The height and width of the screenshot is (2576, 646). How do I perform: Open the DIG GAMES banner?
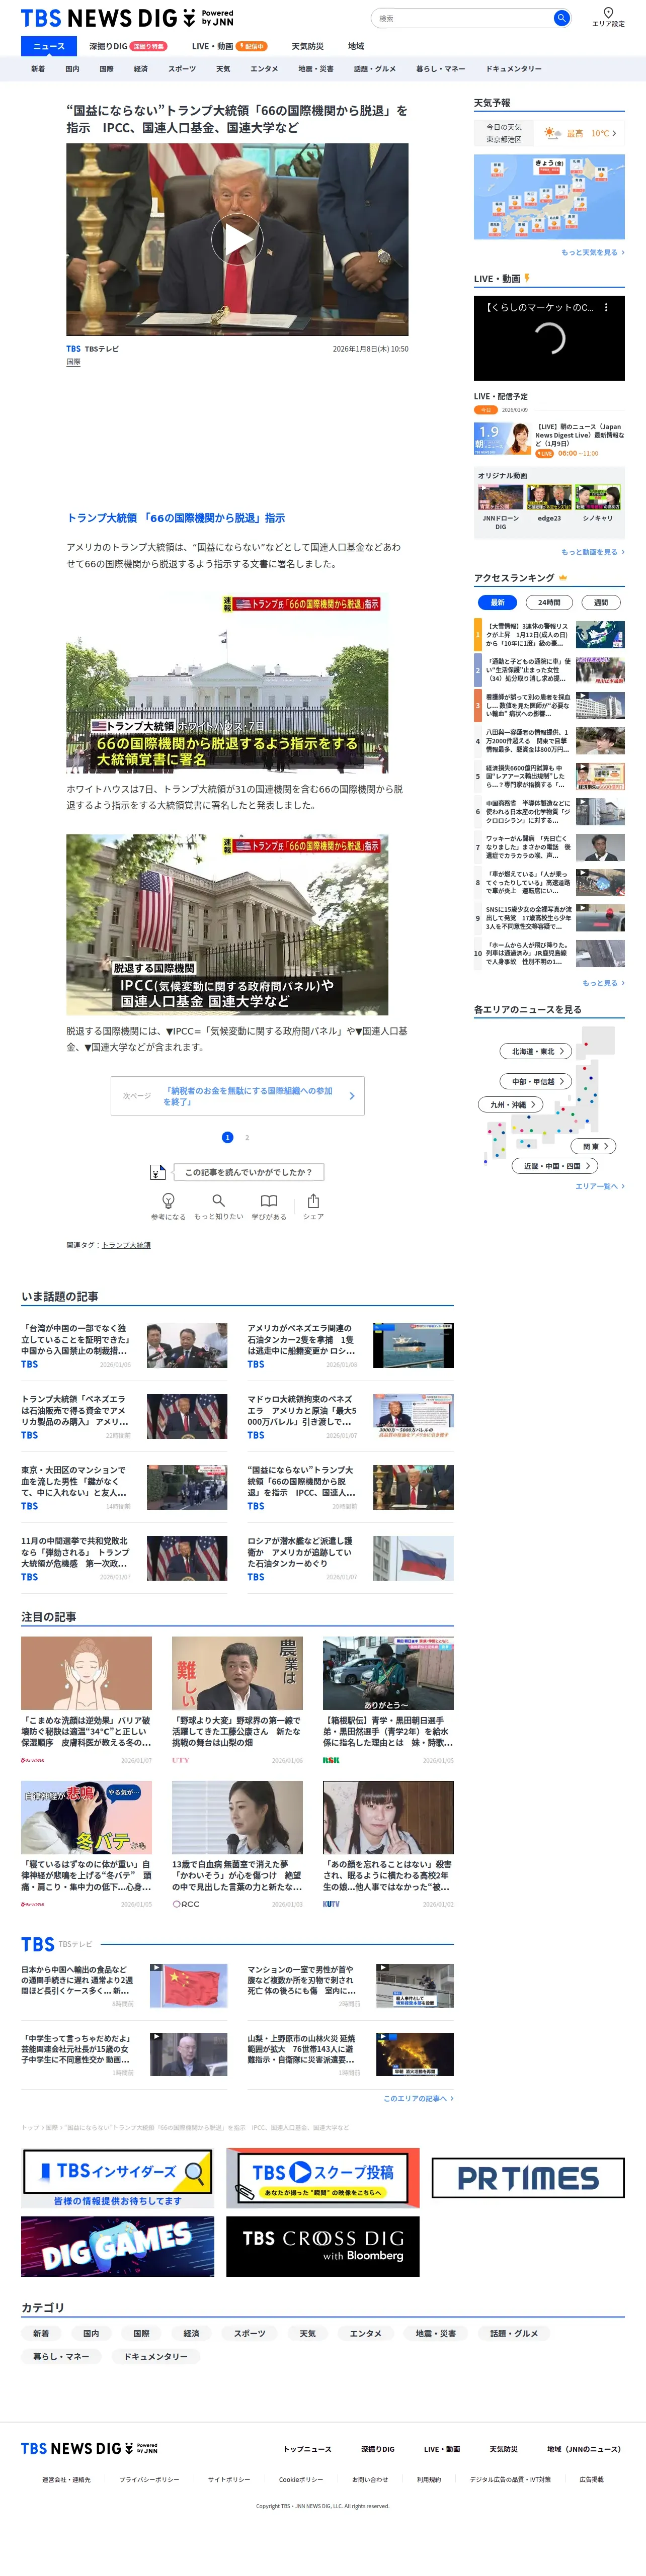tap(118, 2247)
